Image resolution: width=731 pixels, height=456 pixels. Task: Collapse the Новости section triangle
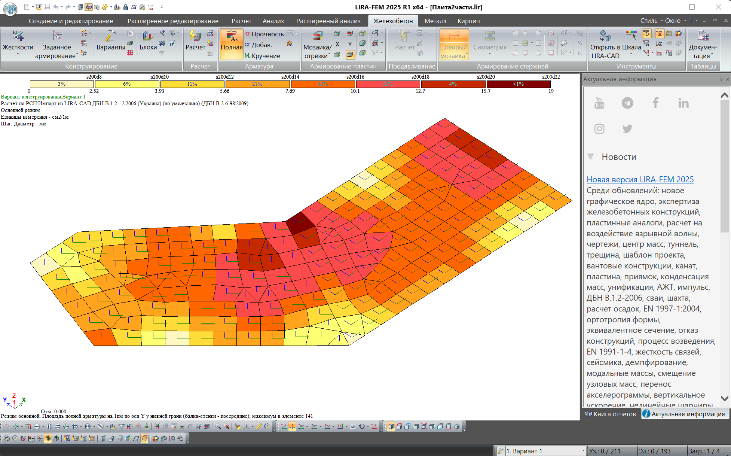click(x=590, y=156)
